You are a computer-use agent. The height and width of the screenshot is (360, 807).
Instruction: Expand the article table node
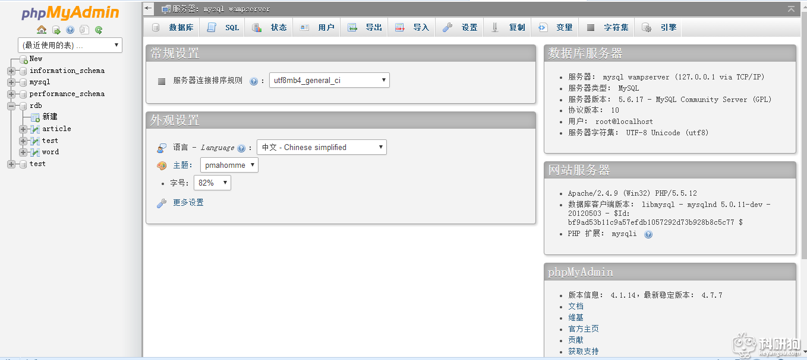(x=23, y=129)
